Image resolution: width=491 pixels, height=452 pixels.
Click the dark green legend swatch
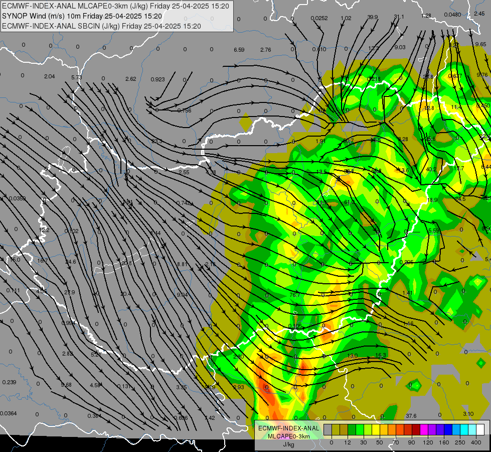352,429
